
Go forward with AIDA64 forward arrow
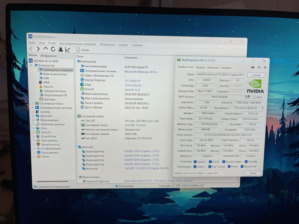[x=38, y=49]
